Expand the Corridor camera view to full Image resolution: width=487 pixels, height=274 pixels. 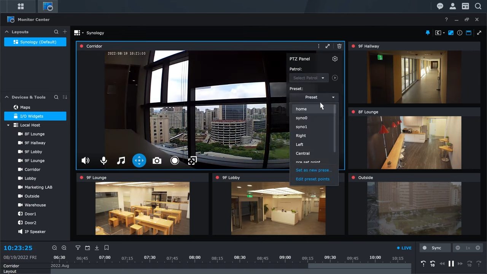click(328, 46)
